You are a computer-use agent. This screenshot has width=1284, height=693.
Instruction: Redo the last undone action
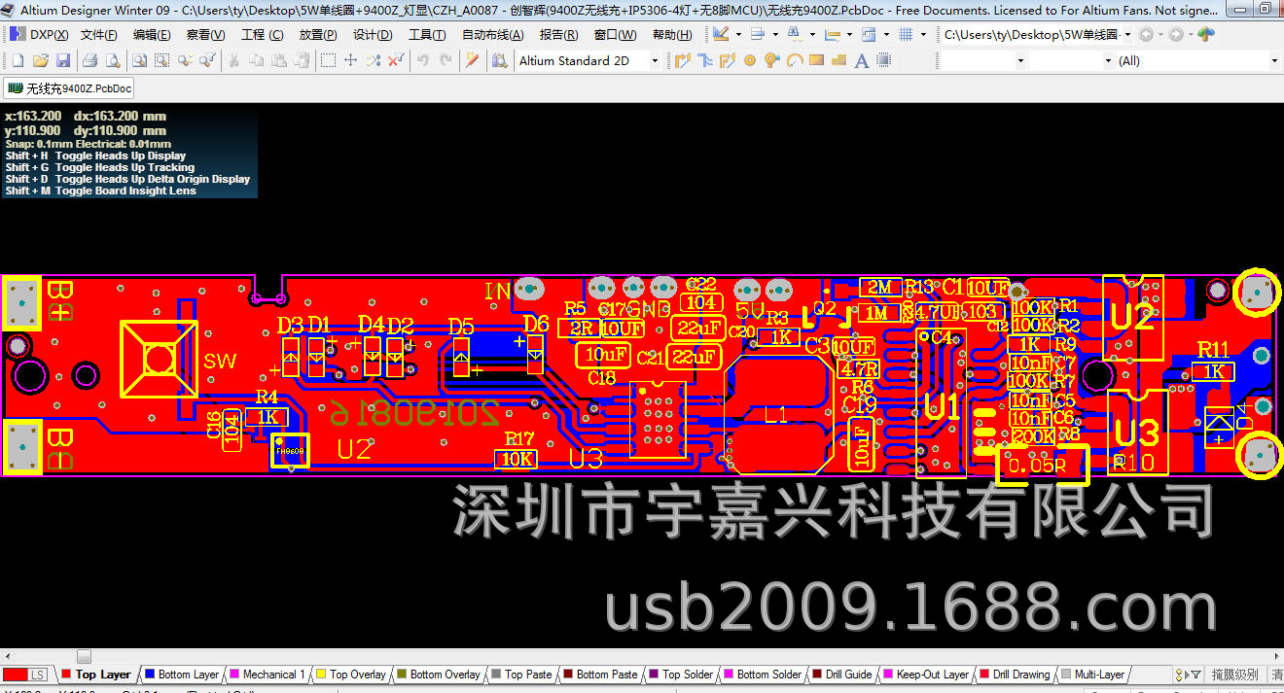446,60
